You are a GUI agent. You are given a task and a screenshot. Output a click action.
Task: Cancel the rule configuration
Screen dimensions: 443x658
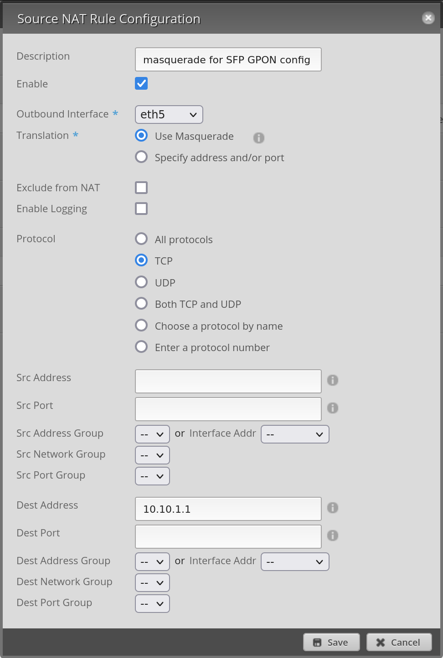tap(399, 643)
